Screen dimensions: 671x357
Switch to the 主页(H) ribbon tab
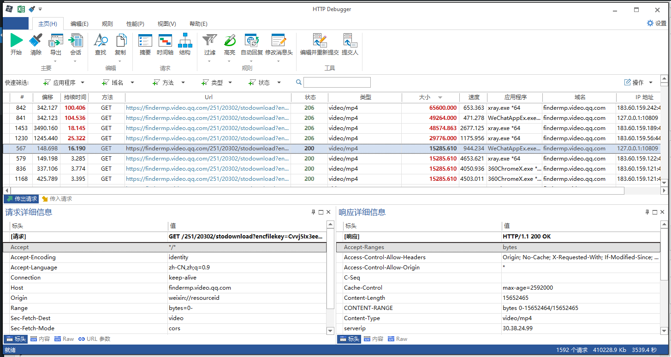[x=48, y=24]
